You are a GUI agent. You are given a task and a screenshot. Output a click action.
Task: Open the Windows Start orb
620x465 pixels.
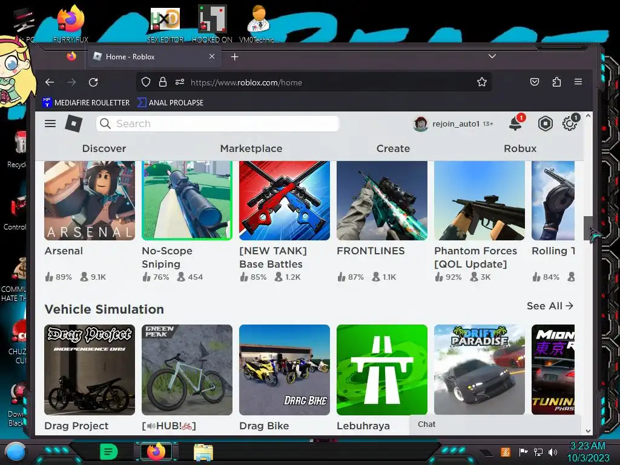pyautogui.click(x=15, y=452)
